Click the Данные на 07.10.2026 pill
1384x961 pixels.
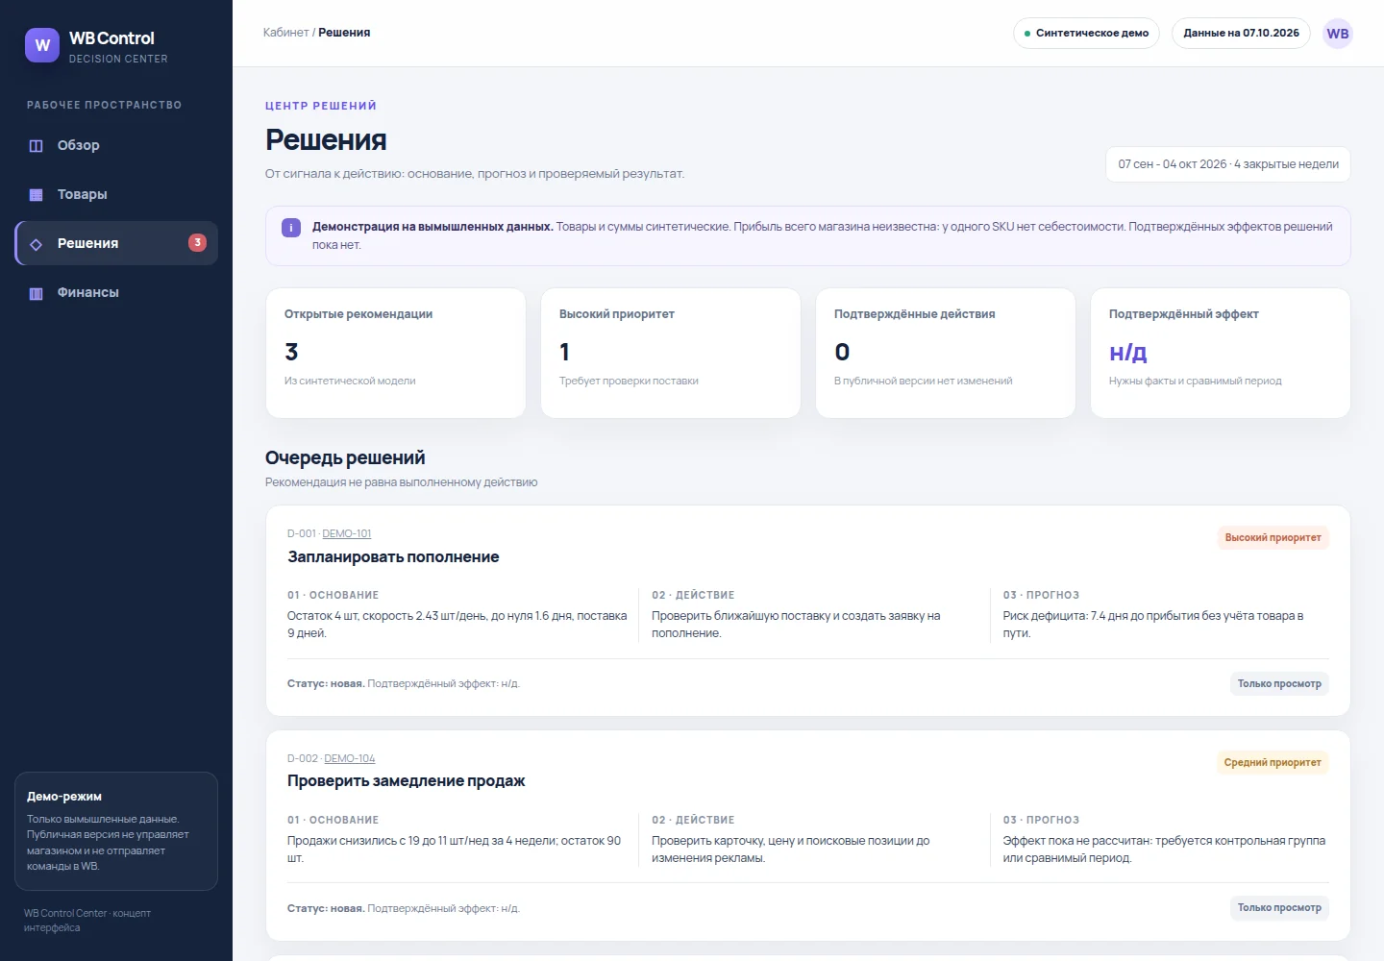(1241, 34)
